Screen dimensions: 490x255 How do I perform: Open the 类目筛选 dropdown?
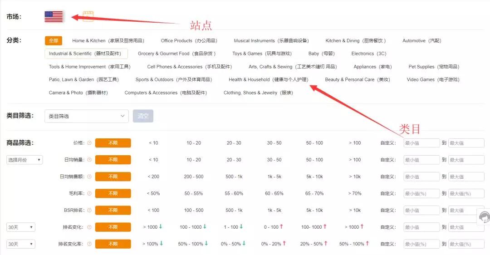[x=86, y=116]
